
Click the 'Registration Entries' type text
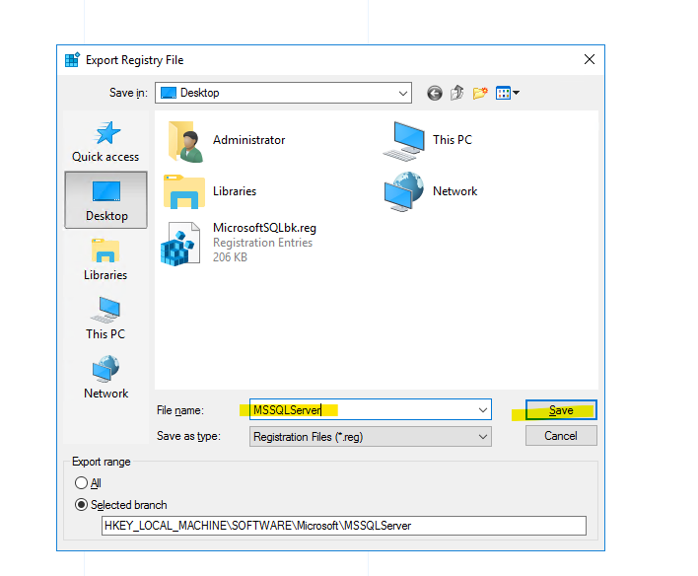262,243
